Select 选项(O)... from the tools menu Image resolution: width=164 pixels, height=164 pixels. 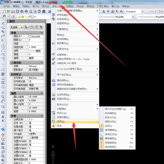tap(62, 121)
